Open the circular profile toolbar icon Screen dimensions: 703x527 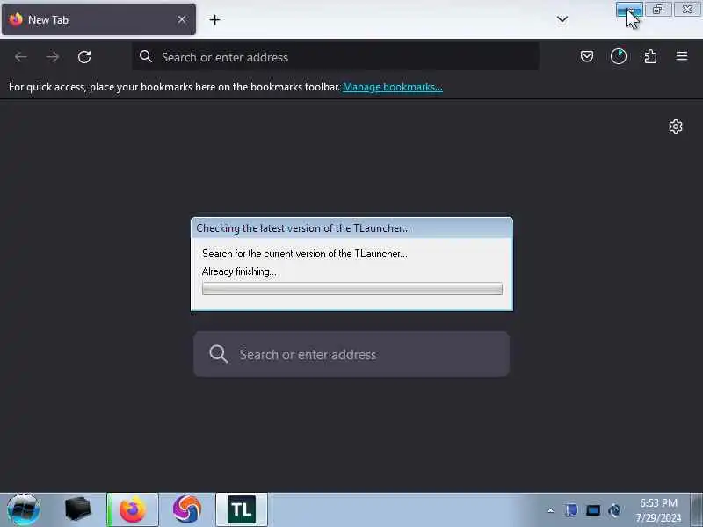619,56
